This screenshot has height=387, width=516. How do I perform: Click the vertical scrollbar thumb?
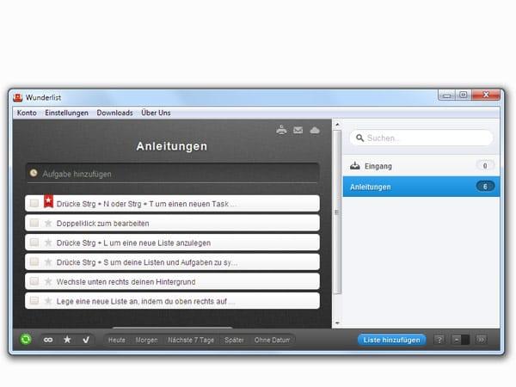(x=337, y=212)
